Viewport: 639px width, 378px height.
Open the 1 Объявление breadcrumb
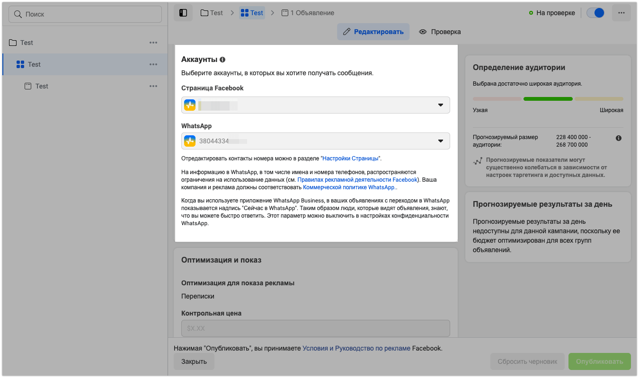point(308,13)
